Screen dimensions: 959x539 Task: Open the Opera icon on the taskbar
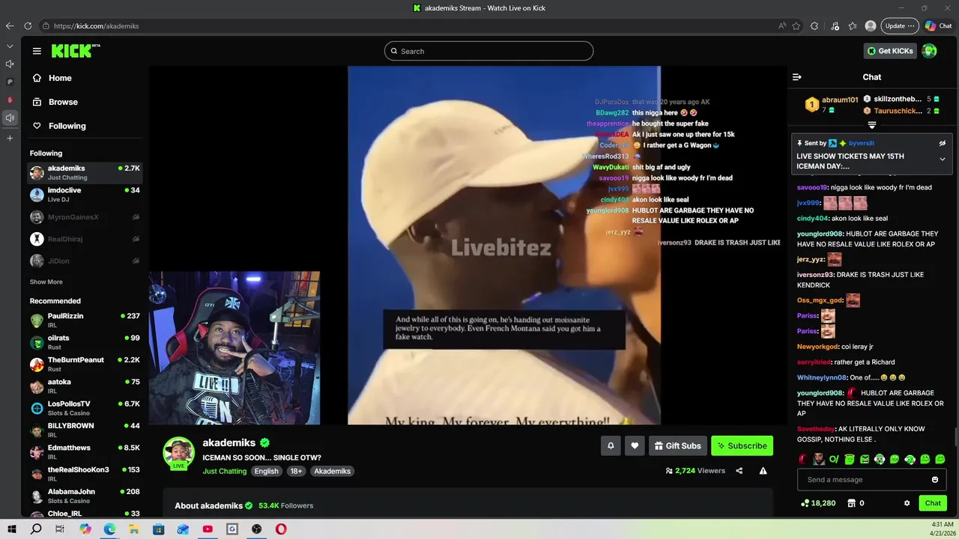click(281, 529)
